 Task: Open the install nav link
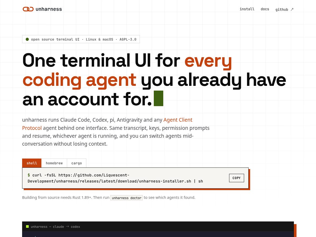tap(247, 9)
